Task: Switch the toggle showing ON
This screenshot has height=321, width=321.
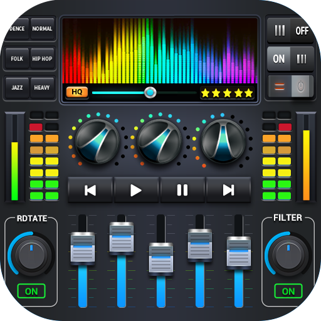Action: 290,59
